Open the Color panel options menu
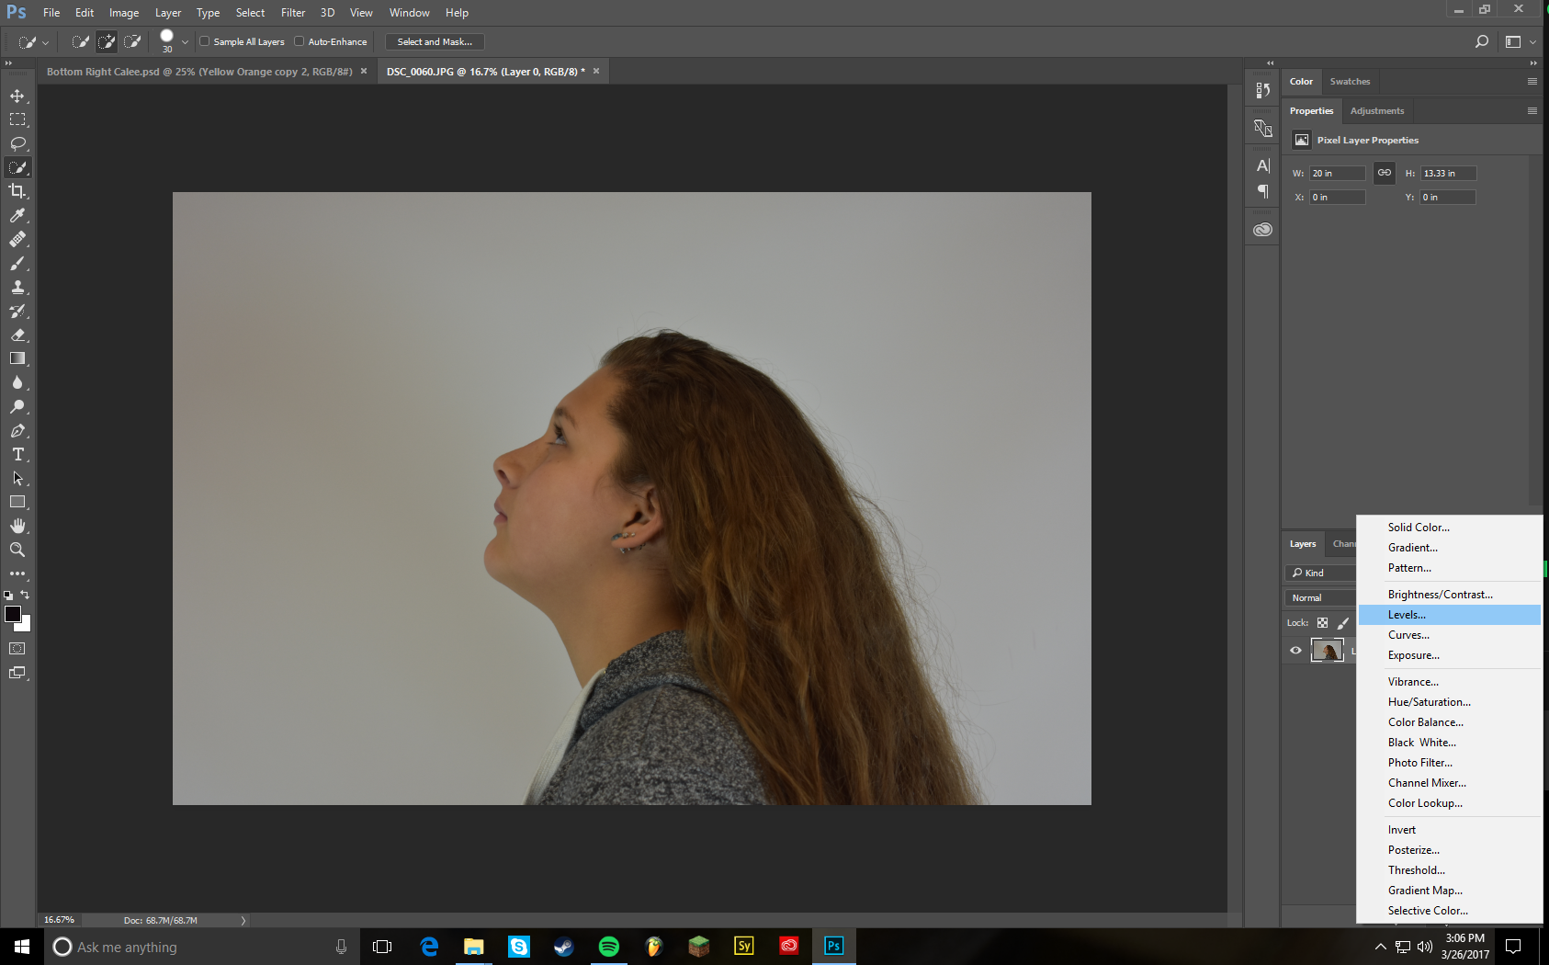1549x965 pixels. [1532, 81]
